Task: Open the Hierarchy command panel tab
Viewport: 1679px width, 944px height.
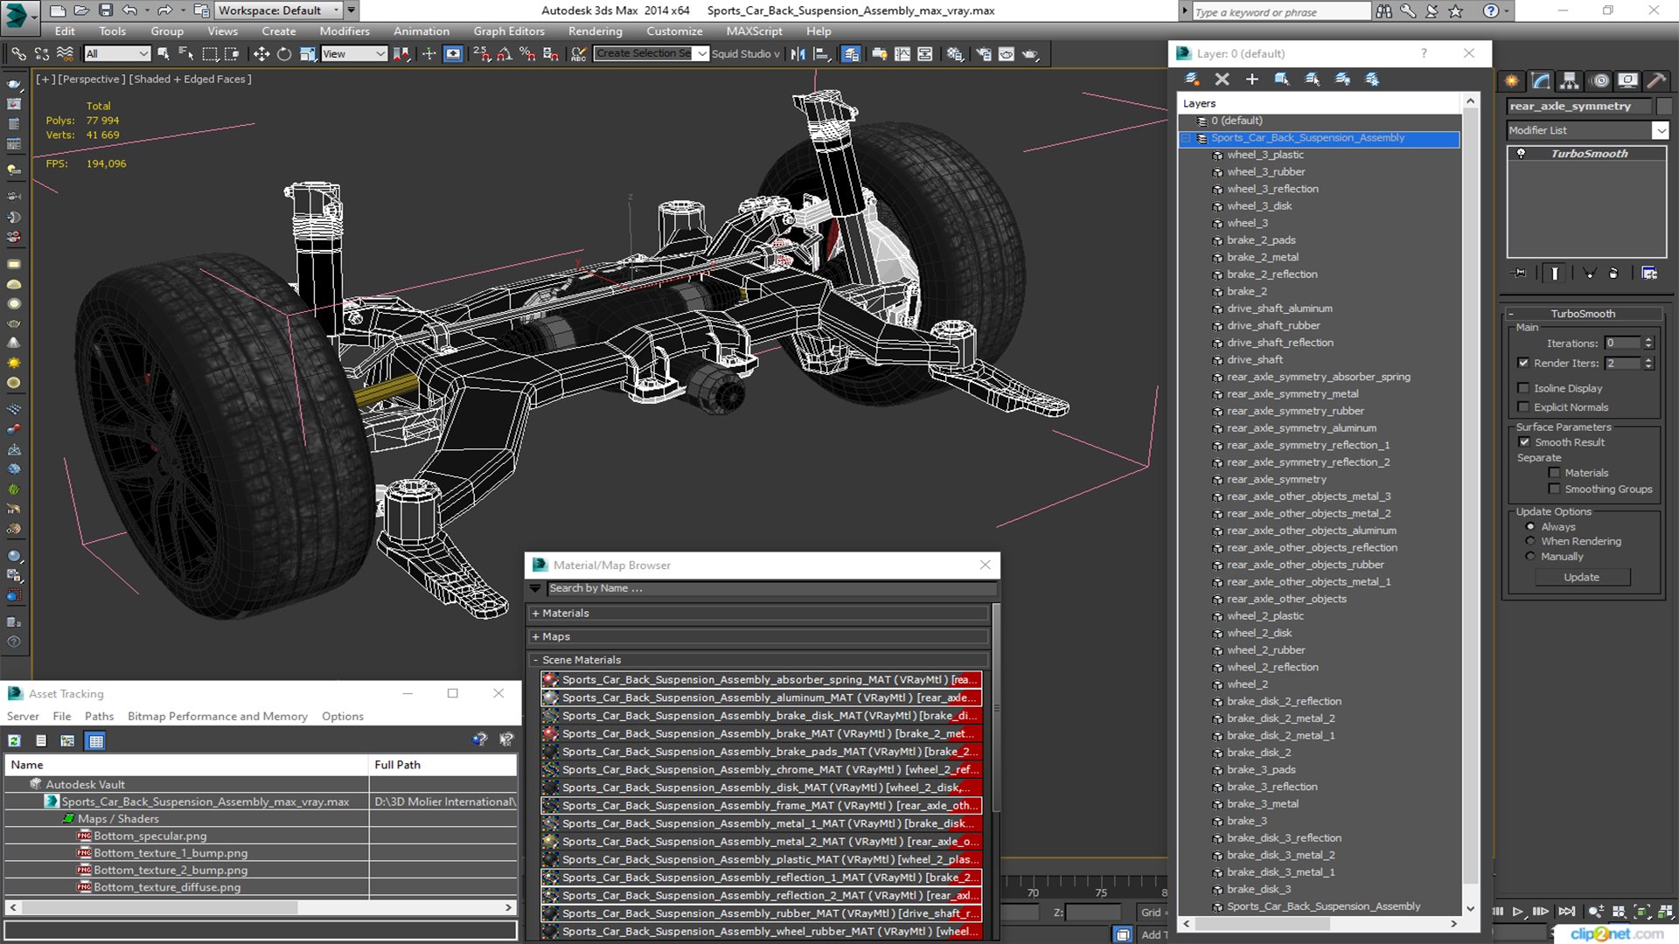Action: (1571, 80)
